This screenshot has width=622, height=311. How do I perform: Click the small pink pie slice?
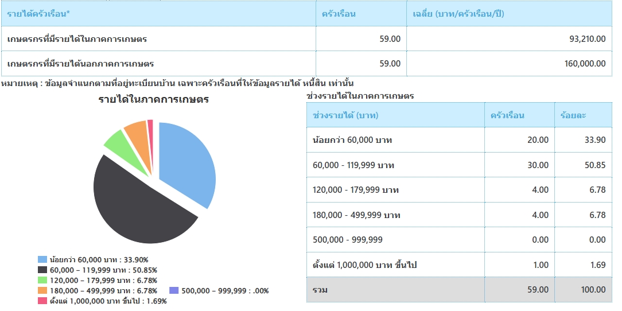(150, 125)
